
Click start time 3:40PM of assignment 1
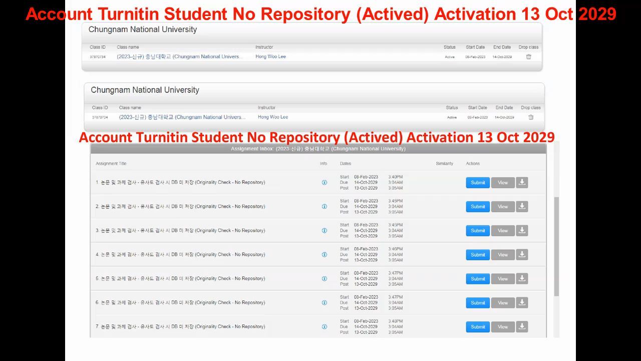click(395, 177)
